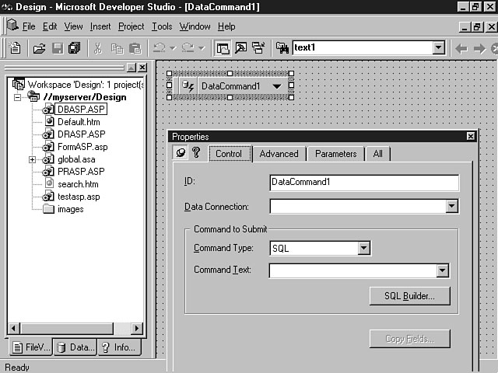Collapse the //myserver/Design project node

pyautogui.click(x=18, y=97)
